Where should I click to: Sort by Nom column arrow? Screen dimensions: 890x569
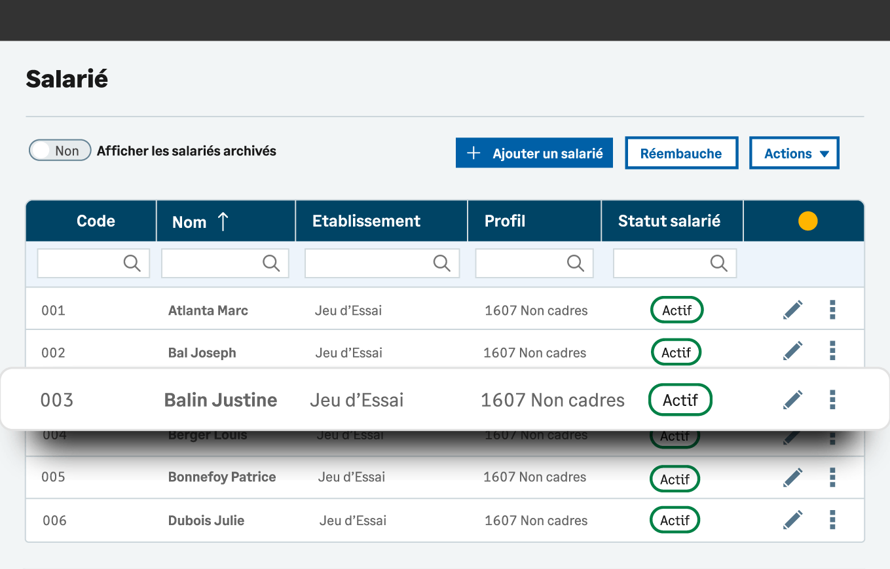point(223,221)
